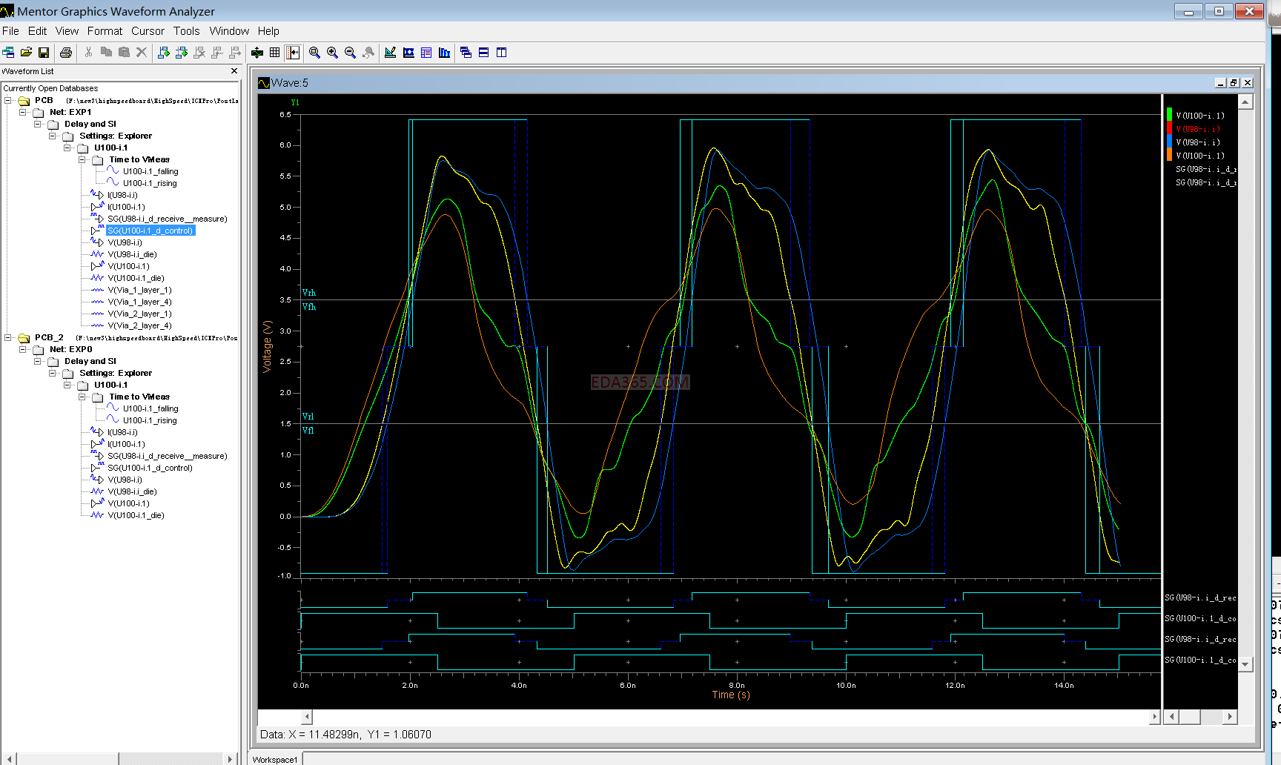Toggle the cursor toolbar button

(293, 53)
